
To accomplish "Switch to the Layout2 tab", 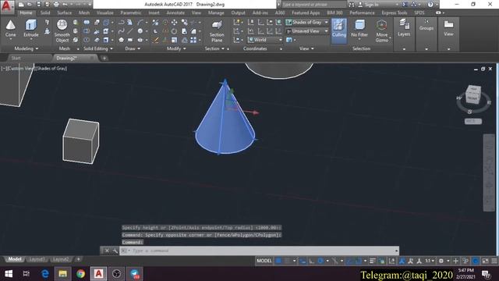I will click(x=61, y=259).
